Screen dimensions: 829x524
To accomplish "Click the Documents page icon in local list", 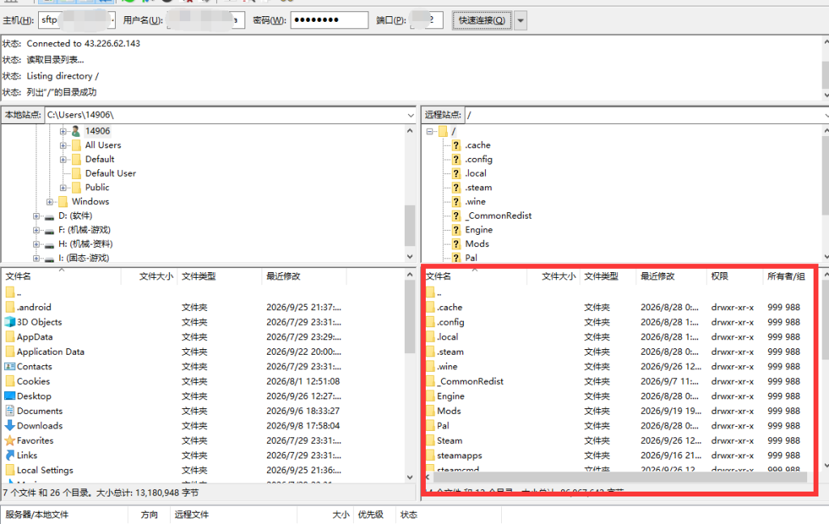I will coord(10,411).
